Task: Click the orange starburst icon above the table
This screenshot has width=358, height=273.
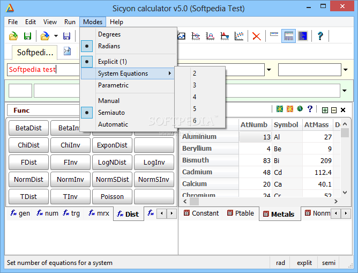Action: pos(290,109)
